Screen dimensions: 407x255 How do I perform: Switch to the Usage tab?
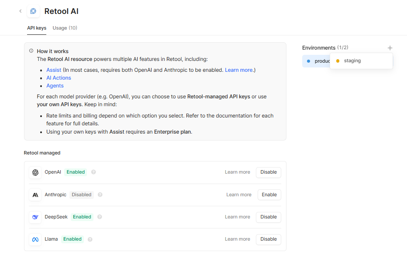65,28
